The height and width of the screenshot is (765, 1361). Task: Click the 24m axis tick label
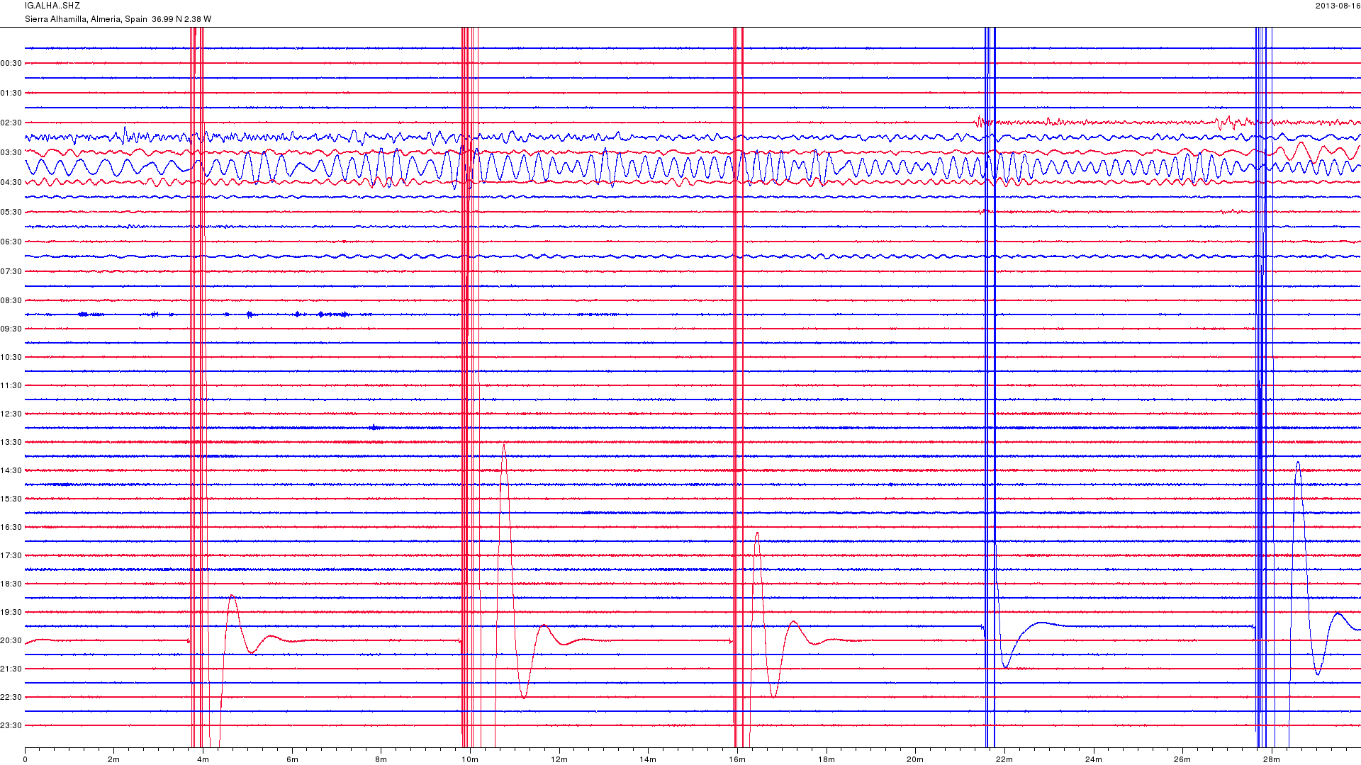pyautogui.click(x=1094, y=759)
